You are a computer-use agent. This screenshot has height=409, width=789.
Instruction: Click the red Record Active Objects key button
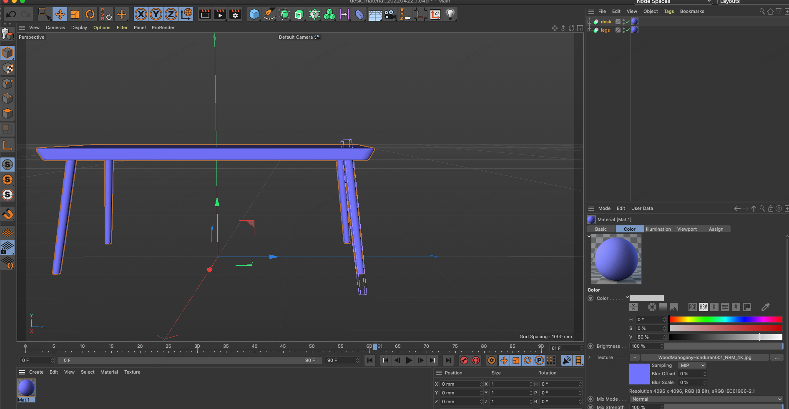pyautogui.click(x=464, y=360)
